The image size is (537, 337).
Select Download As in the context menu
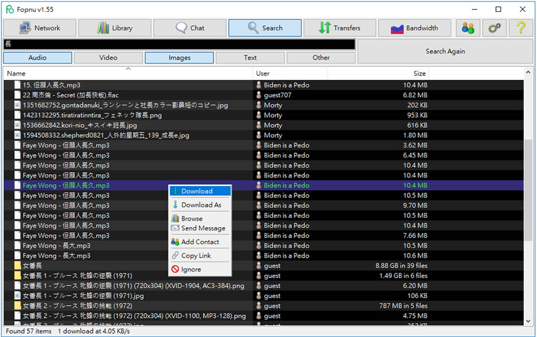click(201, 205)
